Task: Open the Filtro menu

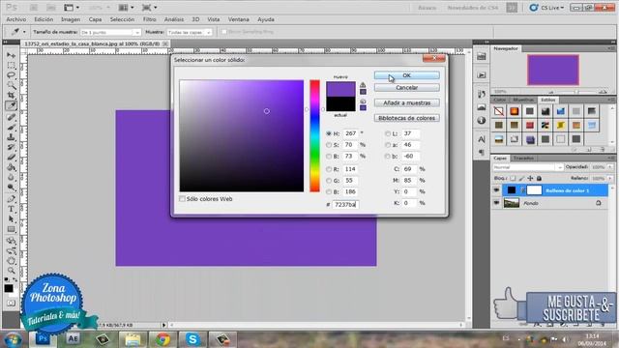Action: [x=150, y=19]
